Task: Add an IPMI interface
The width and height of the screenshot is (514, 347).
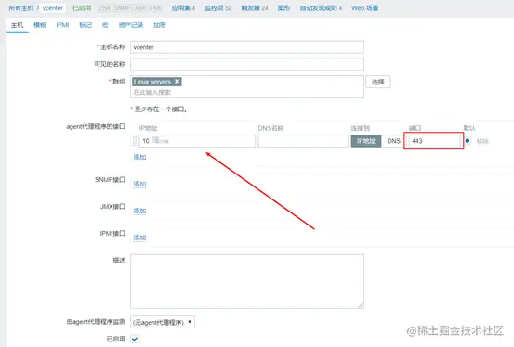Action: pos(139,238)
